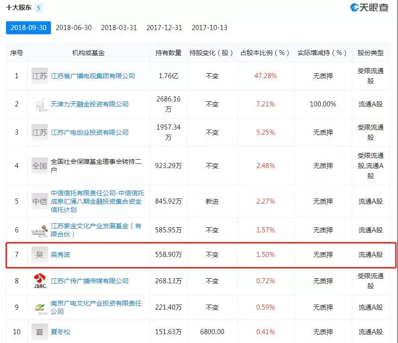Click the 0.72% share ratio cell

pyautogui.click(x=266, y=281)
